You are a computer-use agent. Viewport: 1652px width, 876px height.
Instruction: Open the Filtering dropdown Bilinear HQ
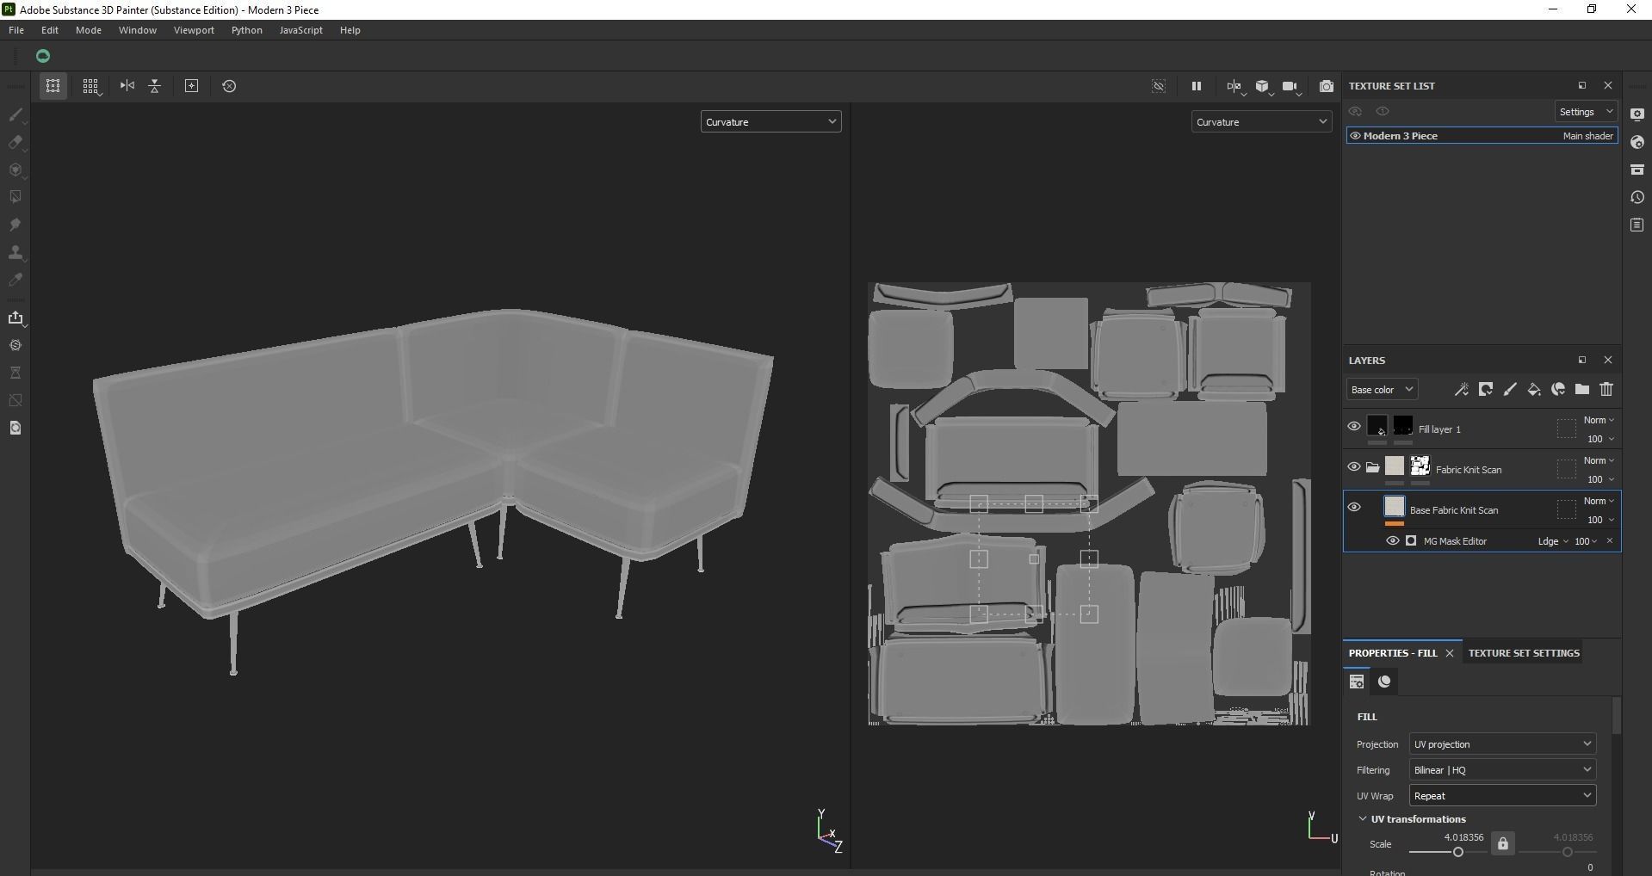coord(1502,770)
